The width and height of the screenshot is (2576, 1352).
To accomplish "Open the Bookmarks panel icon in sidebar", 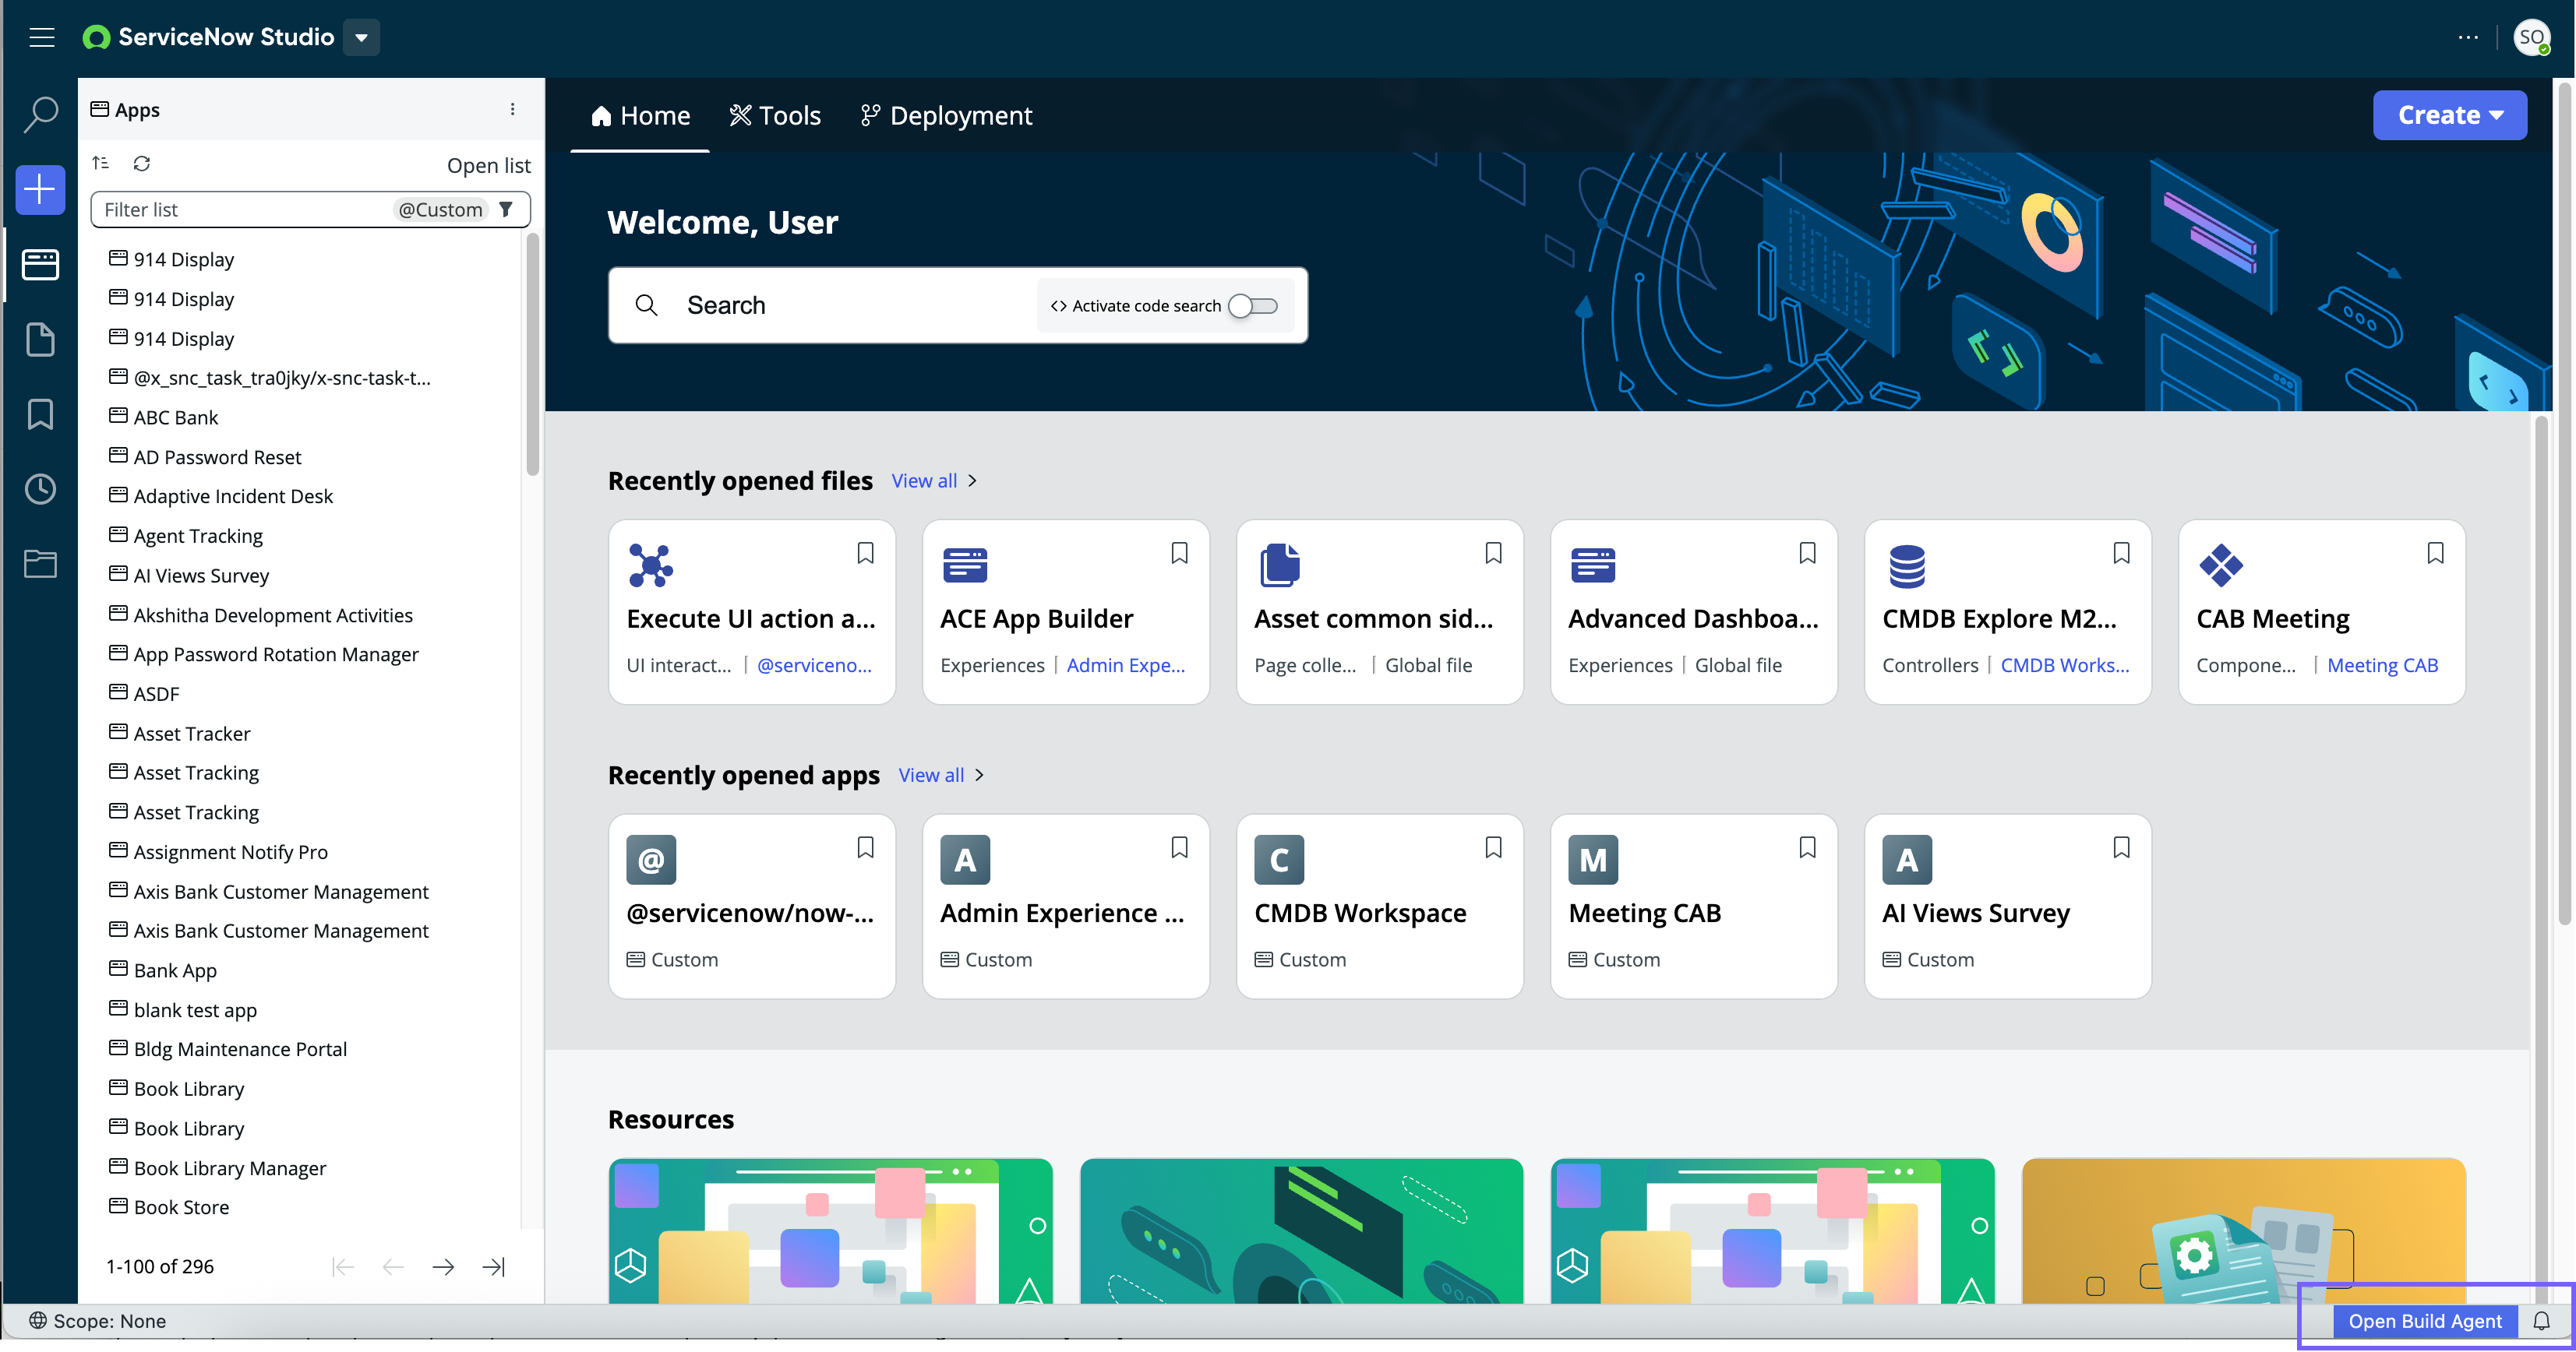I will (x=40, y=414).
